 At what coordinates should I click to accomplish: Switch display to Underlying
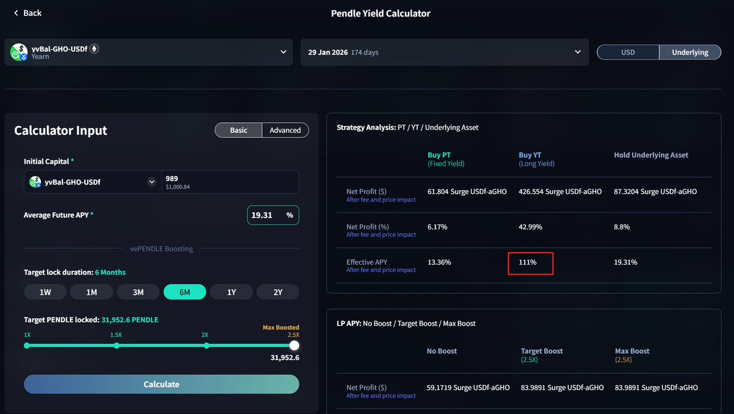pos(689,52)
